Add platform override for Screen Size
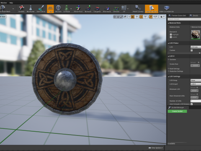This screenshot has height=151, width=201. coord(198,62)
